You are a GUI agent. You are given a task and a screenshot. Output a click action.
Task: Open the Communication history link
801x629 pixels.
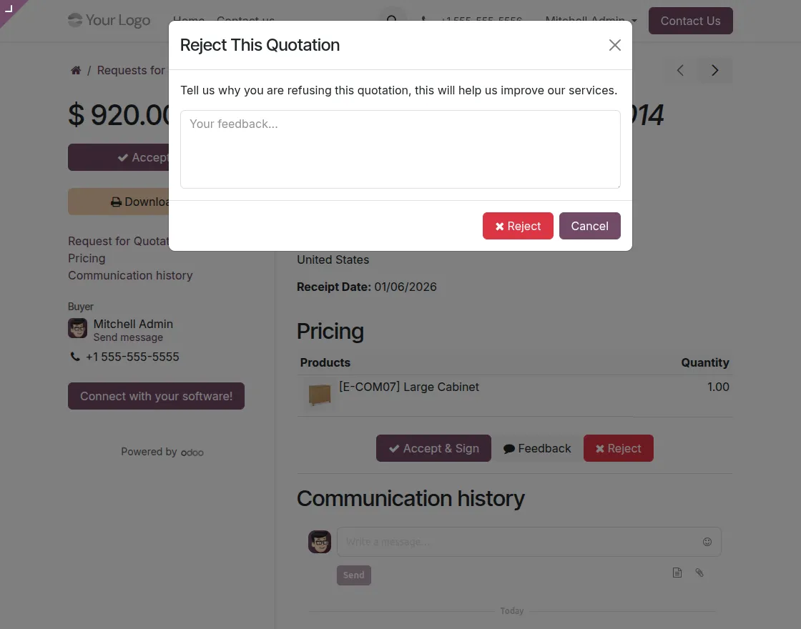(130, 275)
